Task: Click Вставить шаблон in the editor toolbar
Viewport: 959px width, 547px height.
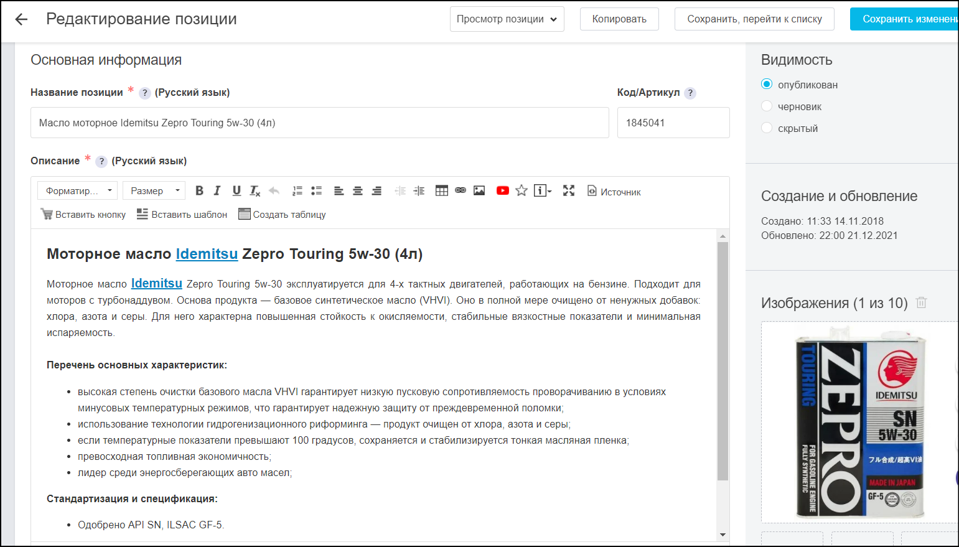Action: tap(182, 214)
